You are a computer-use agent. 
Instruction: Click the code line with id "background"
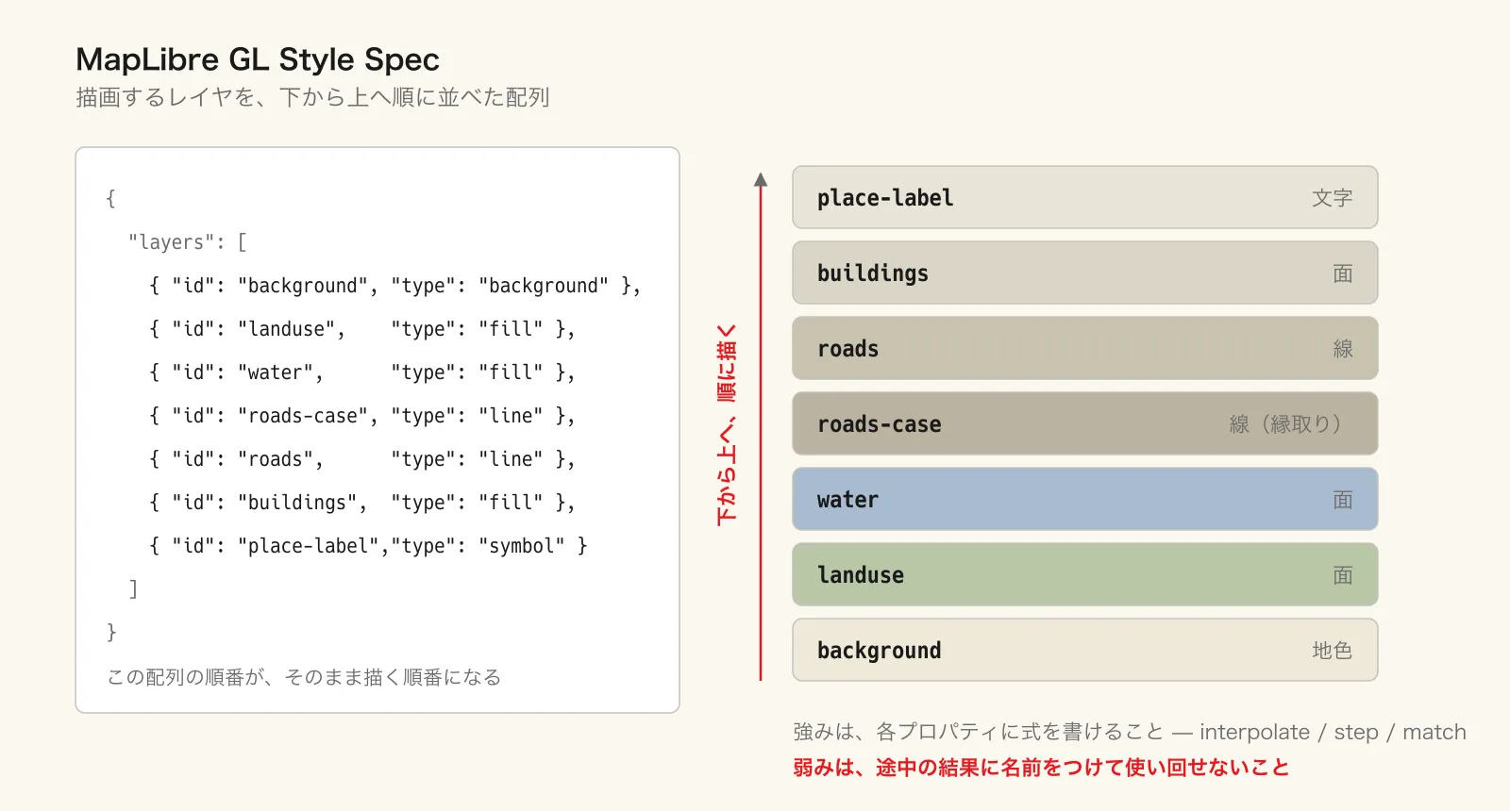tap(395, 286)
